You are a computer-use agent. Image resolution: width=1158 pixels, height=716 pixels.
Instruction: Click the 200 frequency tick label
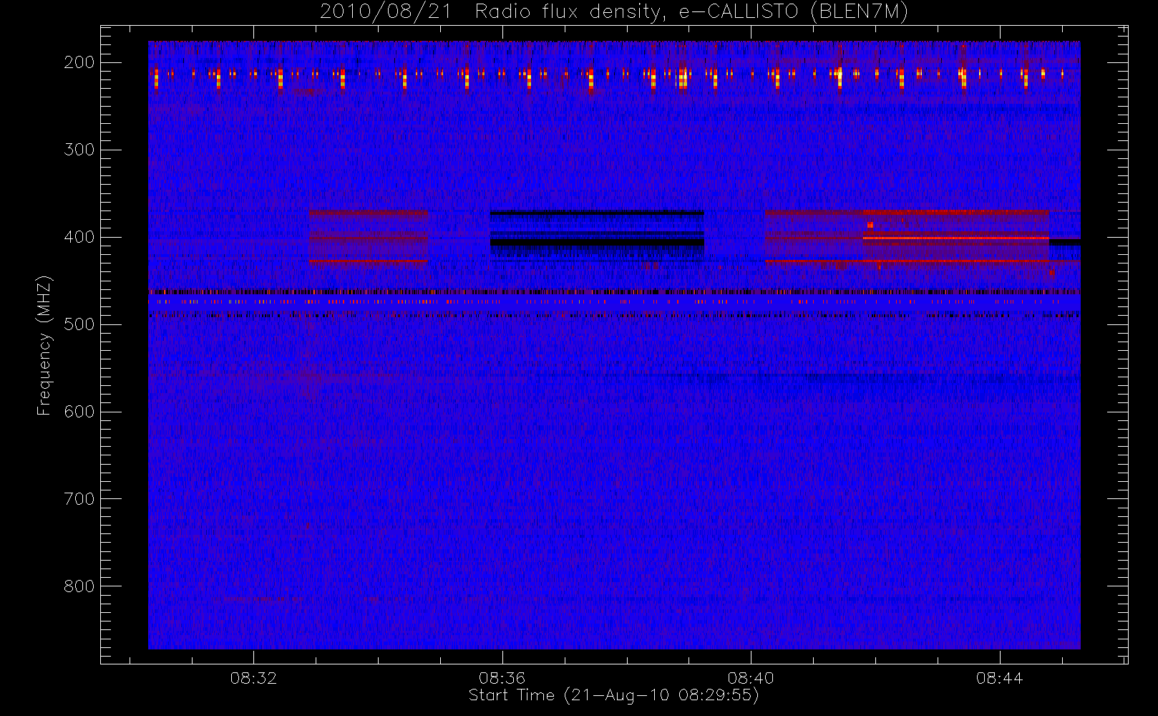(79, 62)
